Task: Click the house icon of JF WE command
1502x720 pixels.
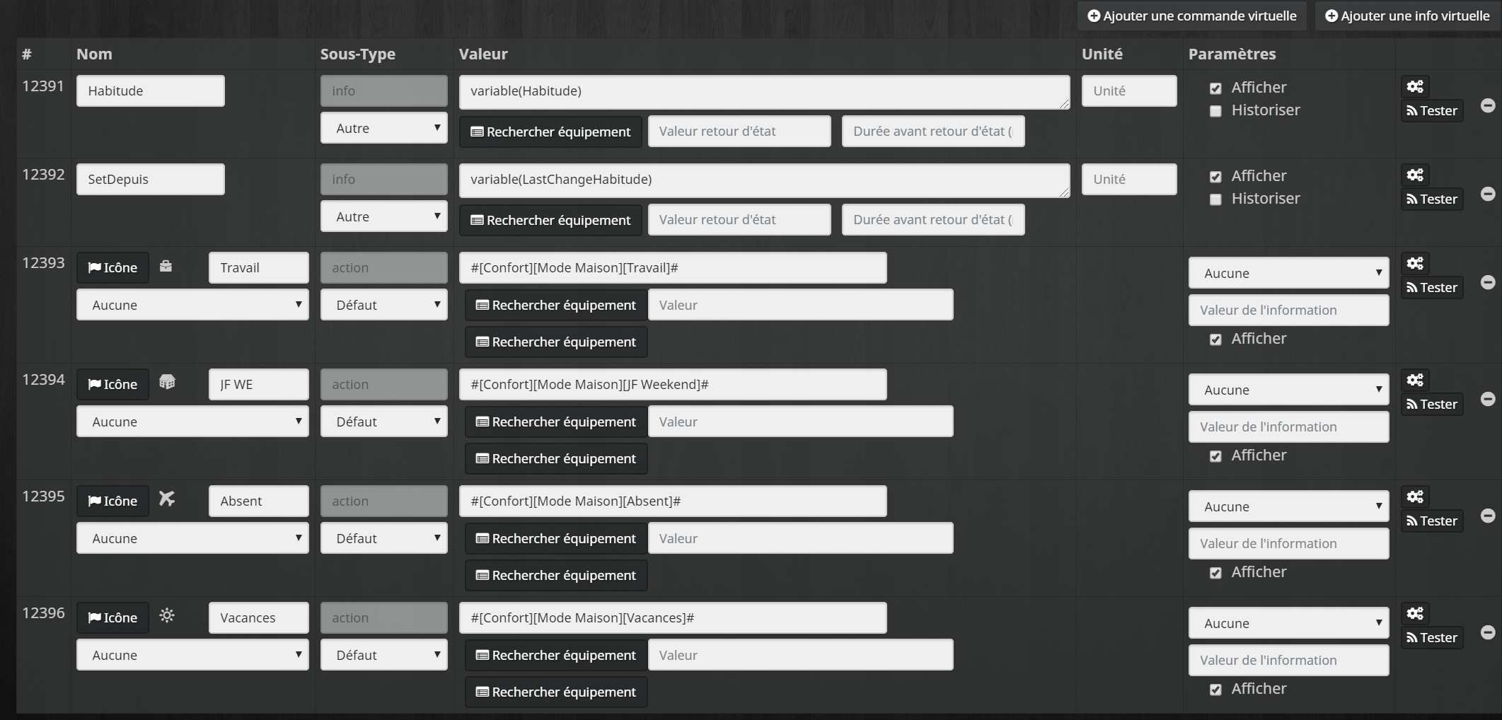Action: coord(167,383)
